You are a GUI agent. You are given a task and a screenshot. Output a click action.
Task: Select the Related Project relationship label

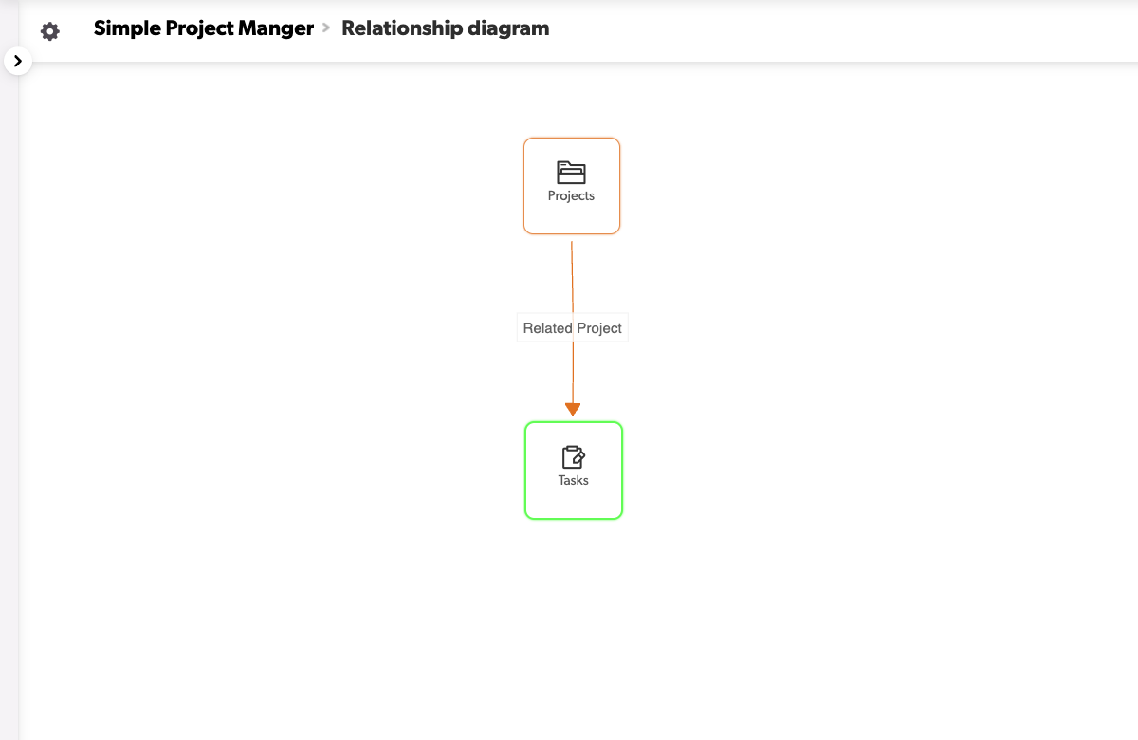pos(572,328)
